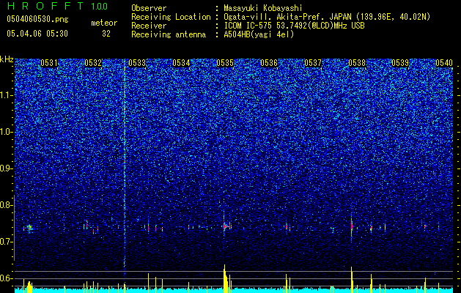This screenshot has width=461, height=293.
Task: Click the Receiving antenna field label
Action: click(169, 34)
